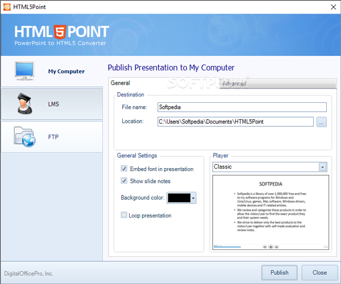Switch to the Advanced tab
The width and height of the screenshot is (341, 284).
coord(234,83)
